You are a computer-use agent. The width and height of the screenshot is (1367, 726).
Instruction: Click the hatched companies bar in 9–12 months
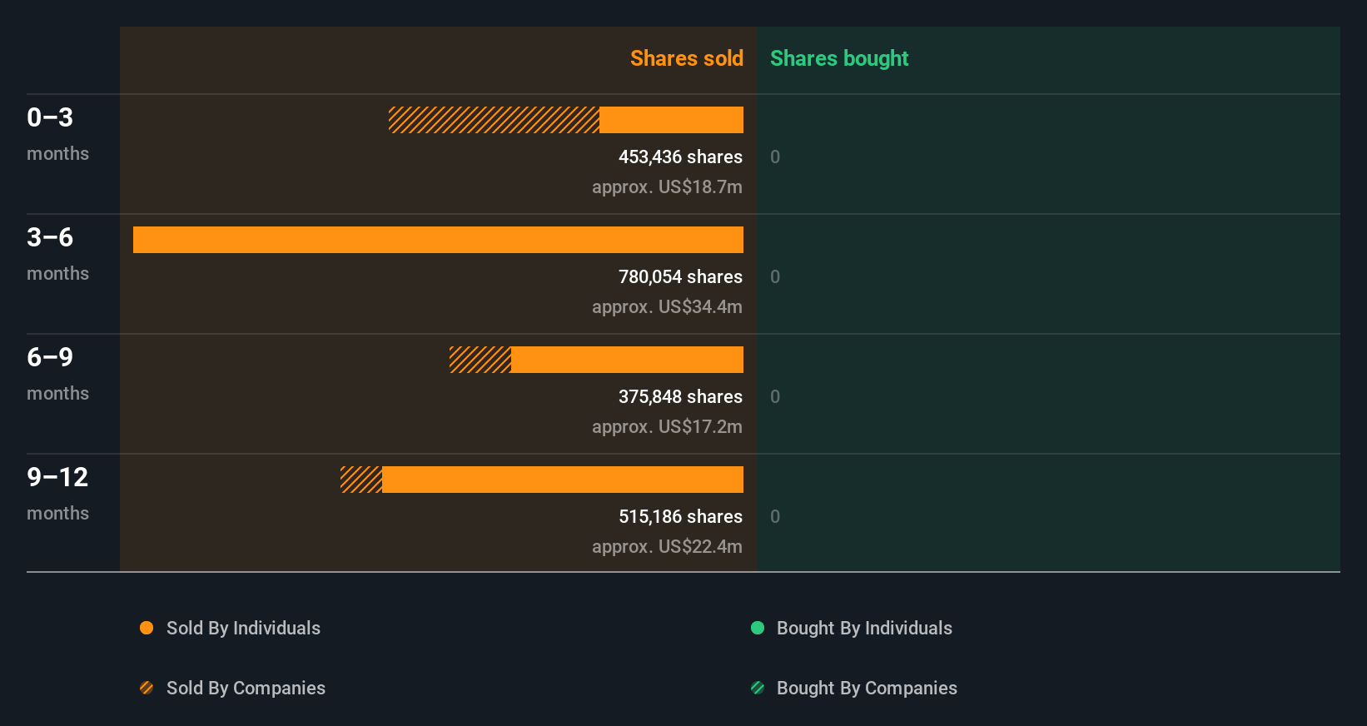click(361, 480)
